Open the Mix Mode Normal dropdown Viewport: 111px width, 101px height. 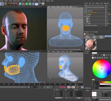pyautogui.click(x=101, y=98)
